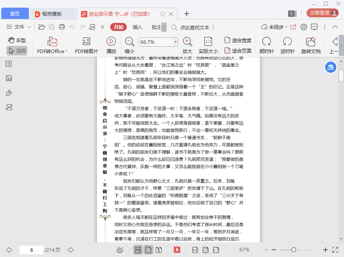Toggle eye protection mode icon
This screenshot has height=257, width=344.
(120, 250)
